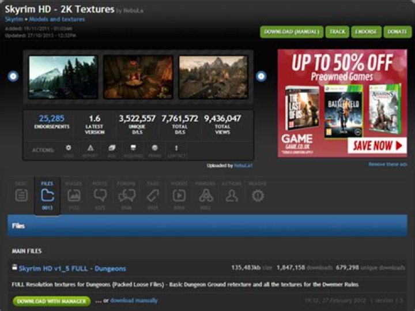
Task: Click the download manually link
Action: [x=134, y=301]
